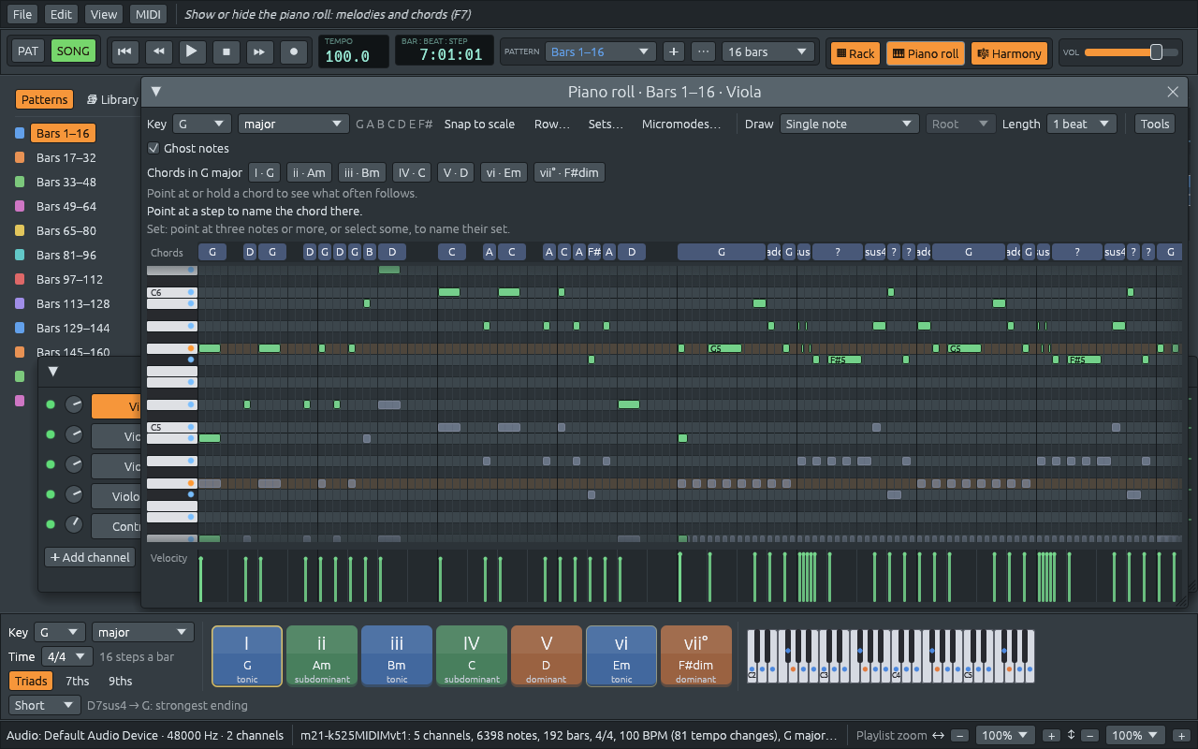Hide the Piano roll using its toolbar toggle

click(x=926, y=53)
